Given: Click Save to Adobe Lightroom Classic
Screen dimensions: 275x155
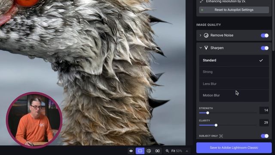Looking at the screenshot, I should coord(234,148).
